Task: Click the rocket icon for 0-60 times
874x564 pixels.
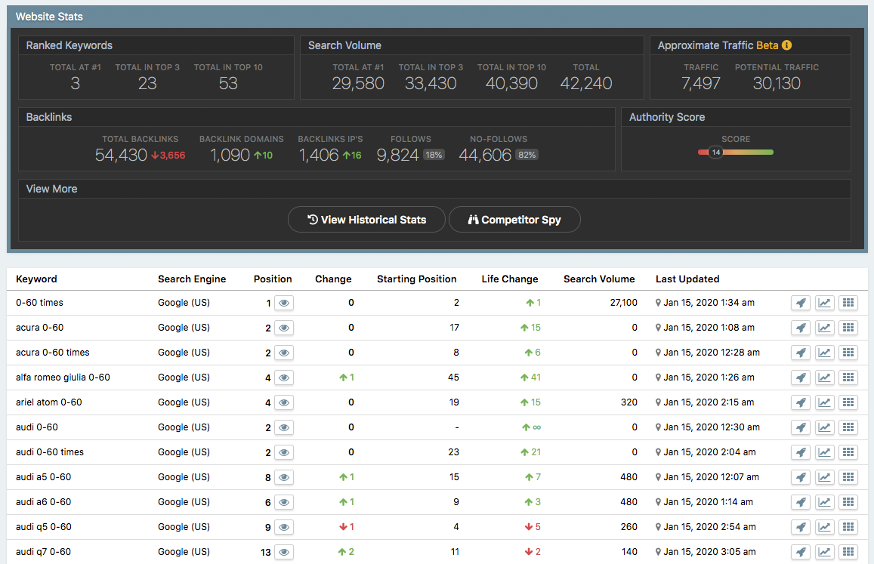Action: pyautogui.click(x=801, y=303)
